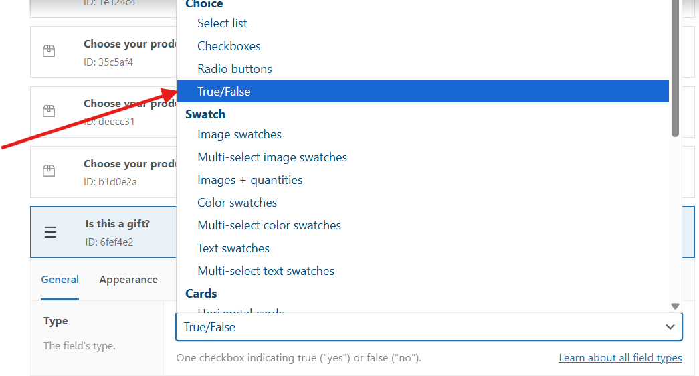The width and height of the screenshot is (699, 376).
Task: Pick the Color swatches option
Action: coord(237,203)
